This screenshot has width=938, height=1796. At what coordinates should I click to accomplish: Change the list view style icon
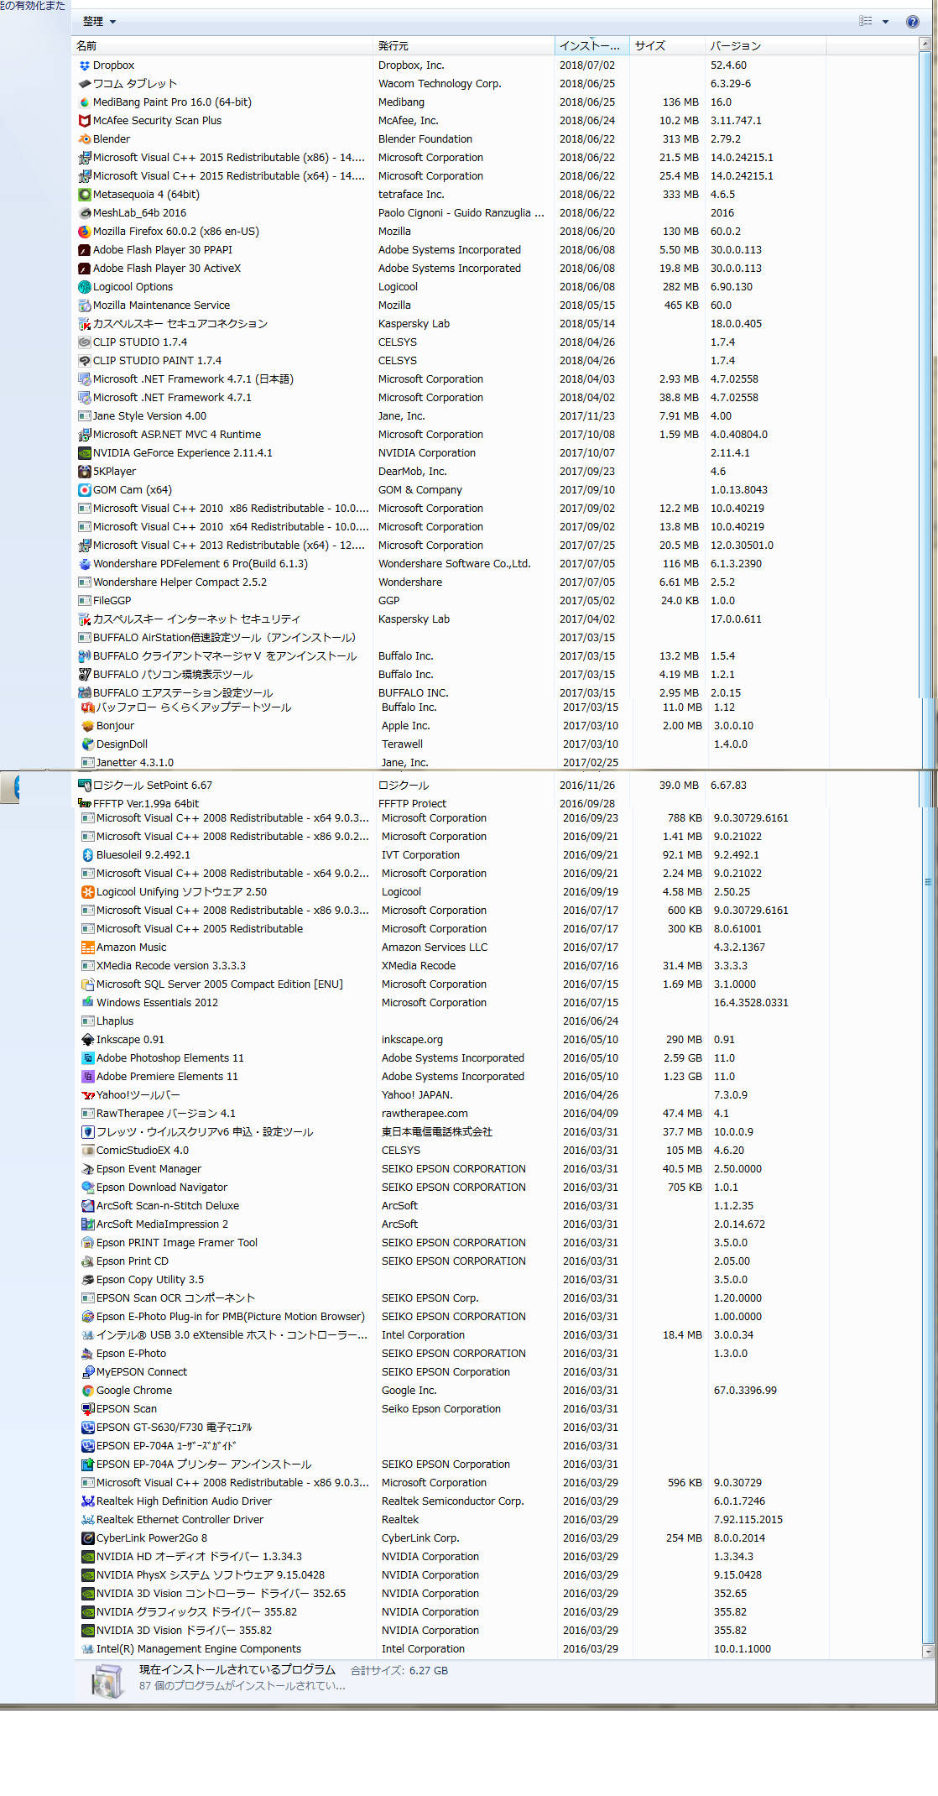tap(866, 22)
